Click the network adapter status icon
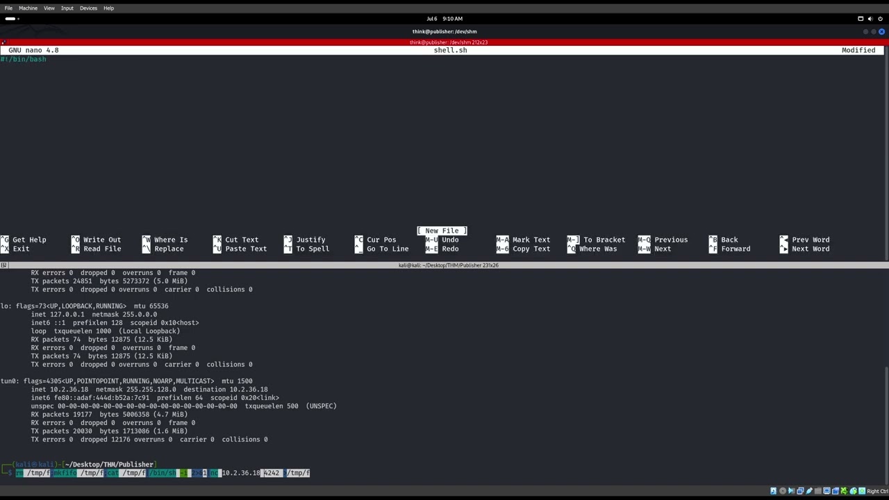This screenshot has height=500, width=889. [800, 491]
